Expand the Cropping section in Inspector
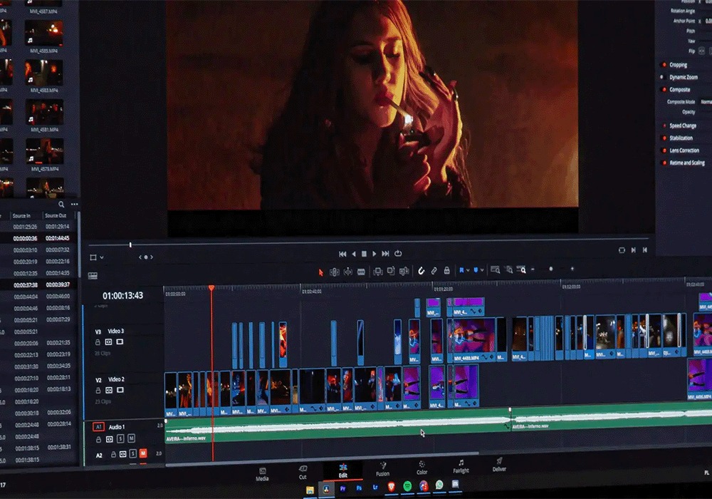This screenshot has height=499, width=712. 678,65
